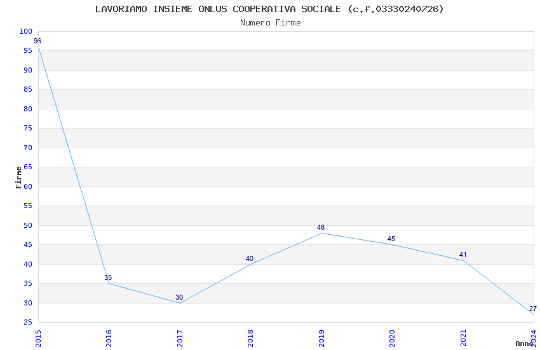Click the data label 45 for 2020

click(391, 239)
